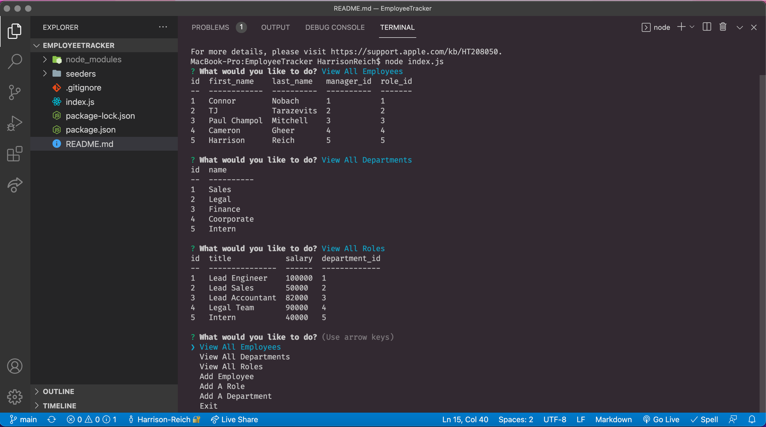The image size is (766, 427).
Task: Open the Manage settings gear
Action: click(x=15, y=397)
